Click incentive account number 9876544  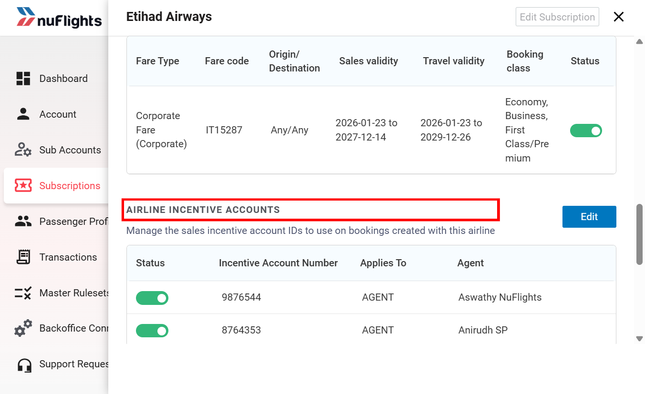241,297
